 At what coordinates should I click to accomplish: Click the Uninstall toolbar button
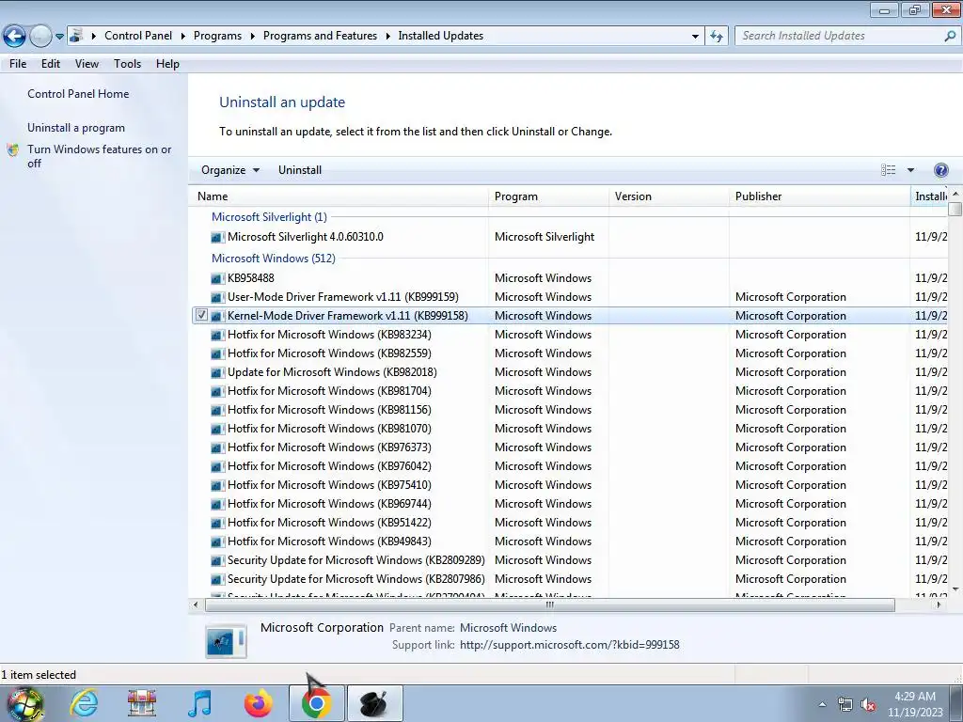tap(300, 170)
